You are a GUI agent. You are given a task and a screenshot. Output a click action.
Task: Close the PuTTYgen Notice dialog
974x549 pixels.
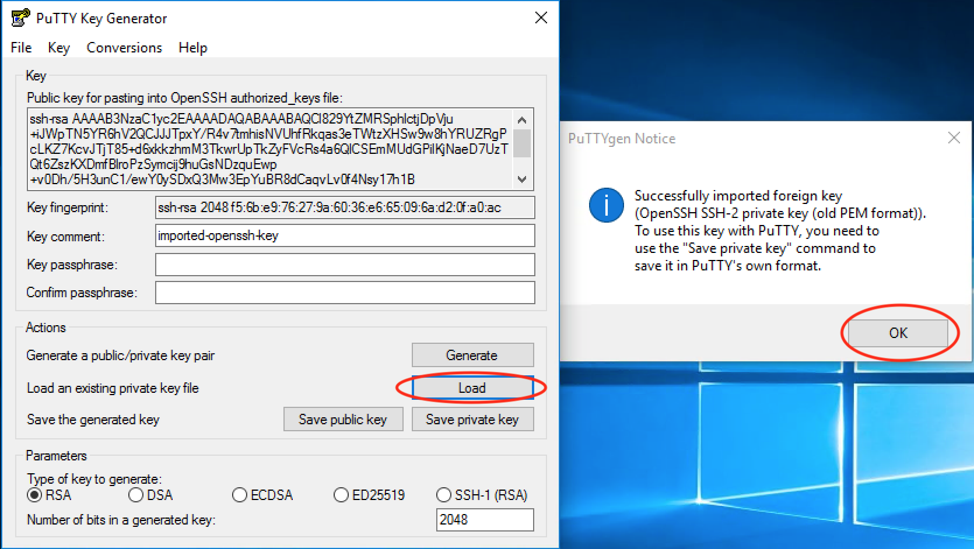954,138
